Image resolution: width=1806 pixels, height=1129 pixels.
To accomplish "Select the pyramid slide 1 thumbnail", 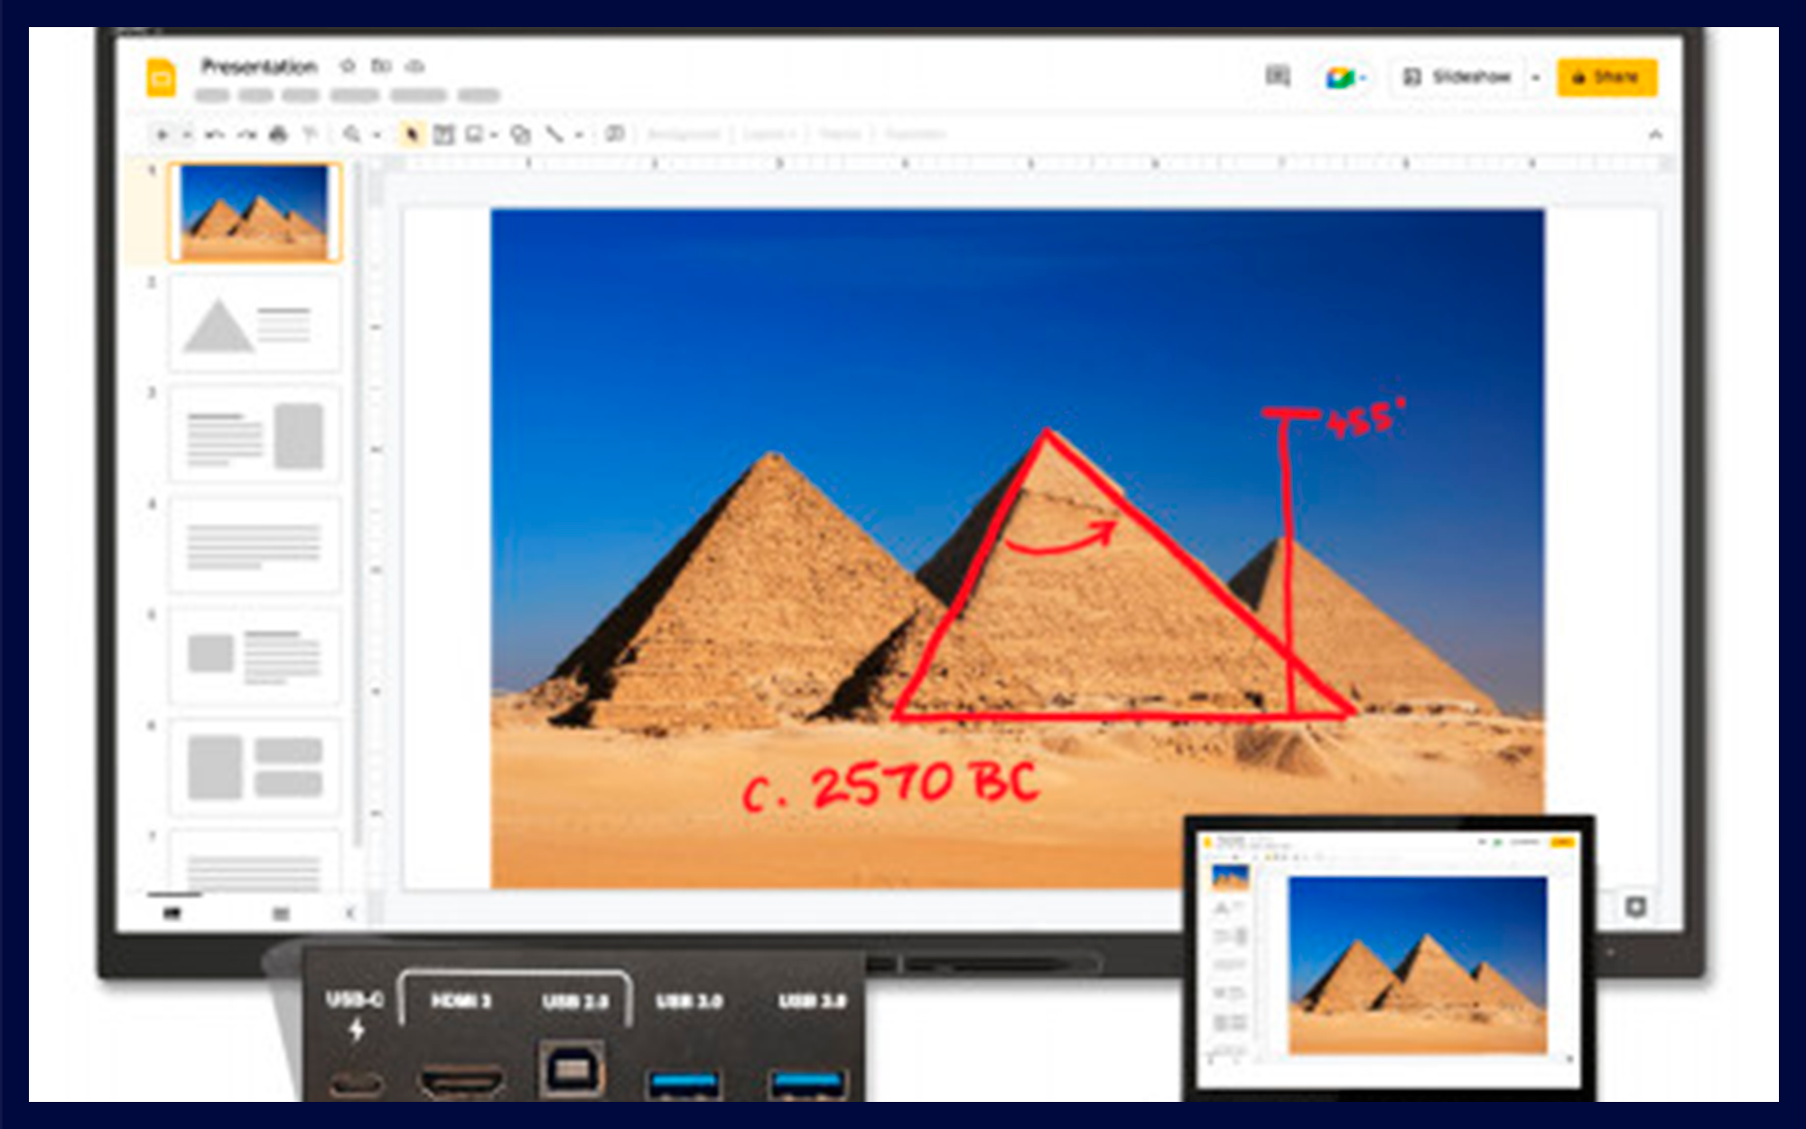I will tap(255, 212).
